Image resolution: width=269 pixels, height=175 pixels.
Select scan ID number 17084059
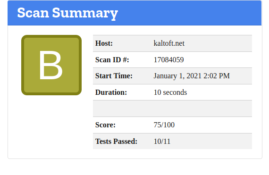coord(168,60)
